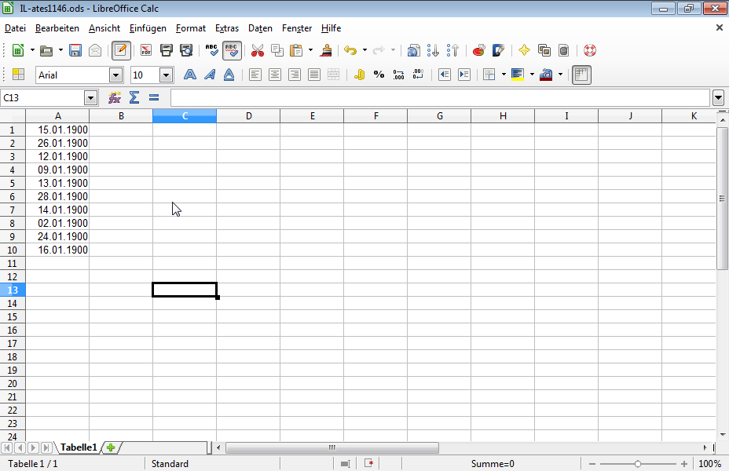
Task: Open the paste options dropdown arrow
Action: (x=310, y=50)
